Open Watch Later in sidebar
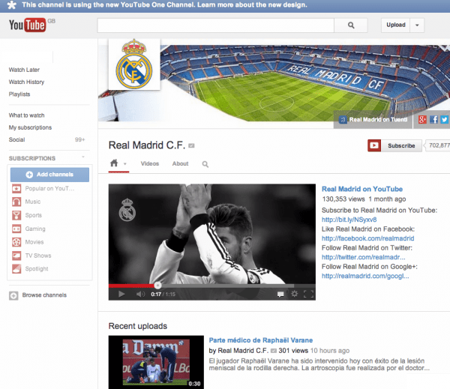 tap(24, 70)
